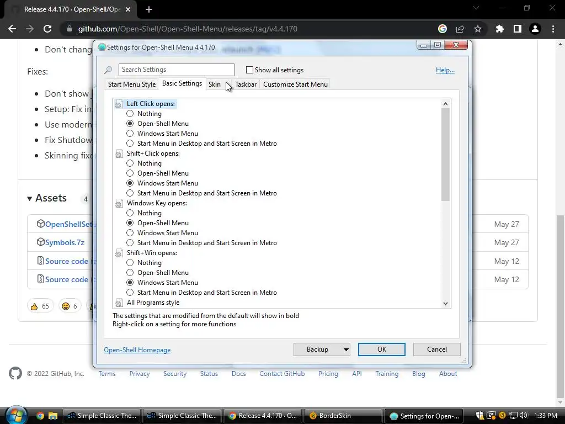The image size is (565, 424).
Task: Select Open-Shell Menu under Shift+Win opens
Action: coord(130,273)
